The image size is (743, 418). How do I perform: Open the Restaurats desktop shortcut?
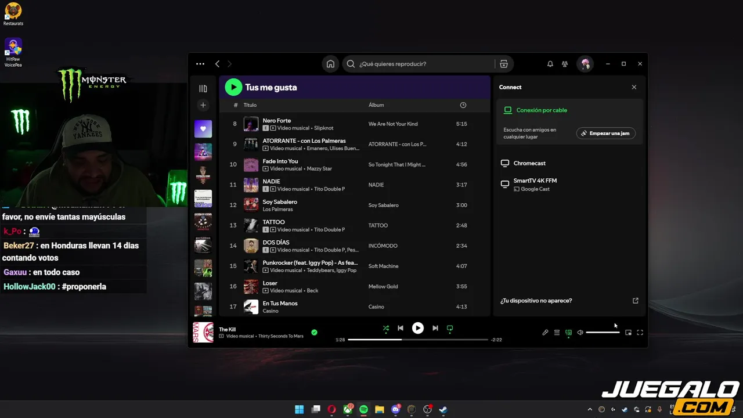pos(13,15)
